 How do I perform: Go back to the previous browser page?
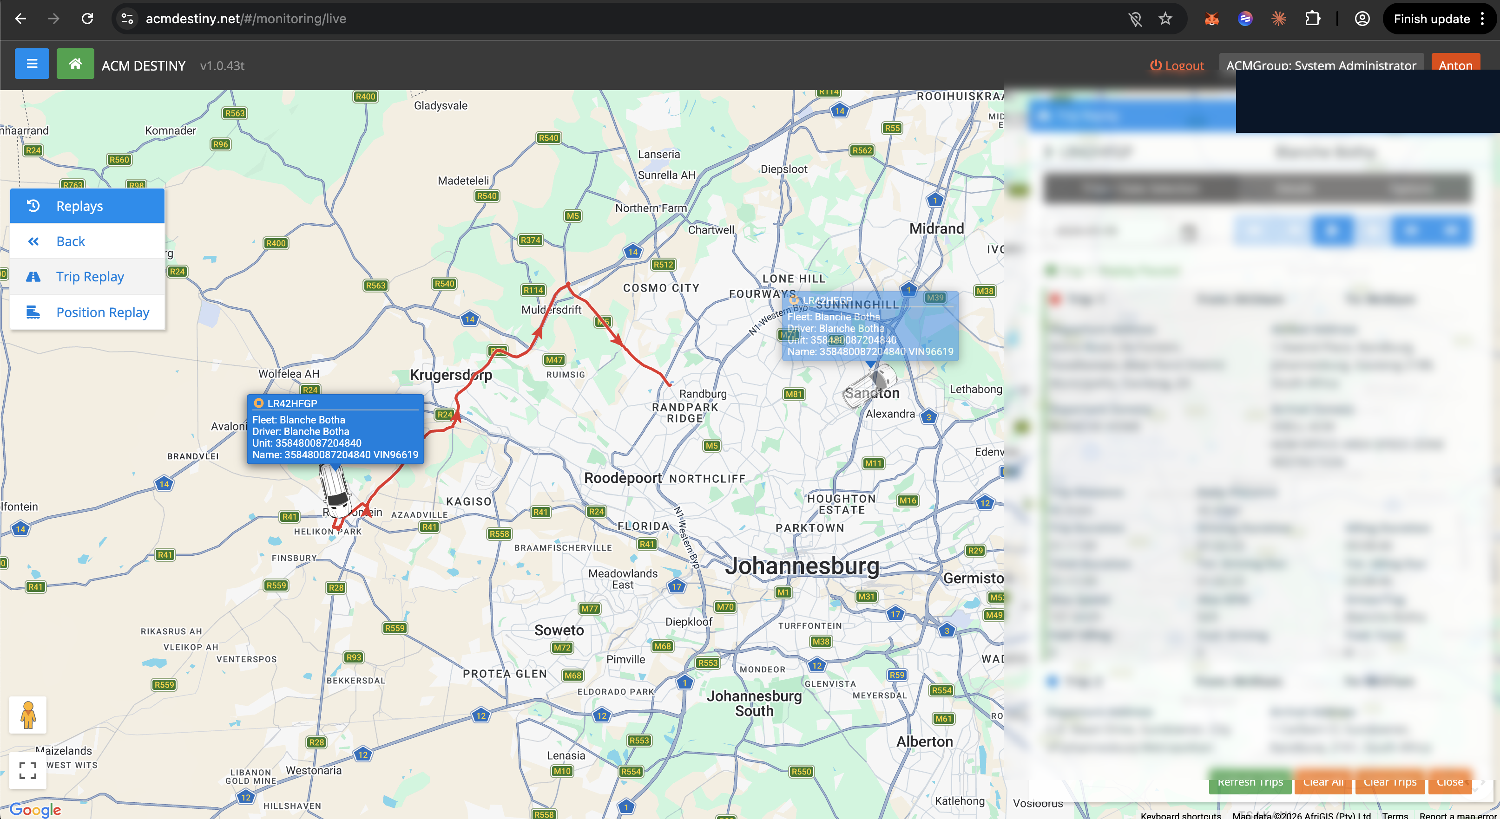coord(20,19)
